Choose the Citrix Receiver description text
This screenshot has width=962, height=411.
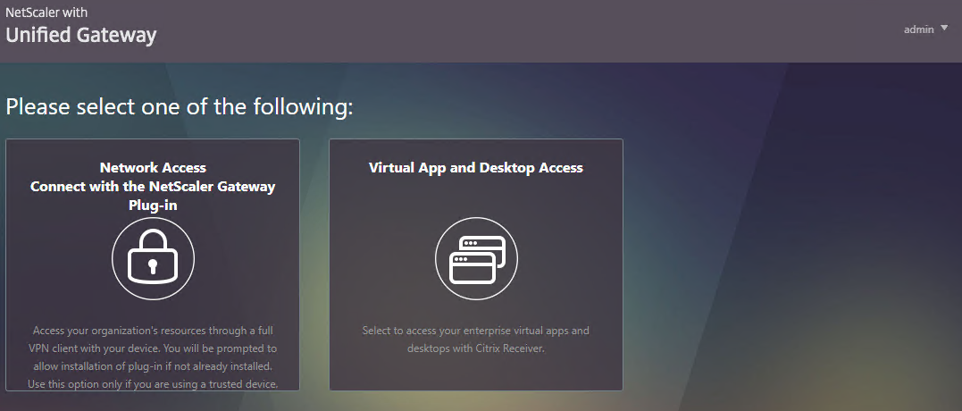pos(476,340)
